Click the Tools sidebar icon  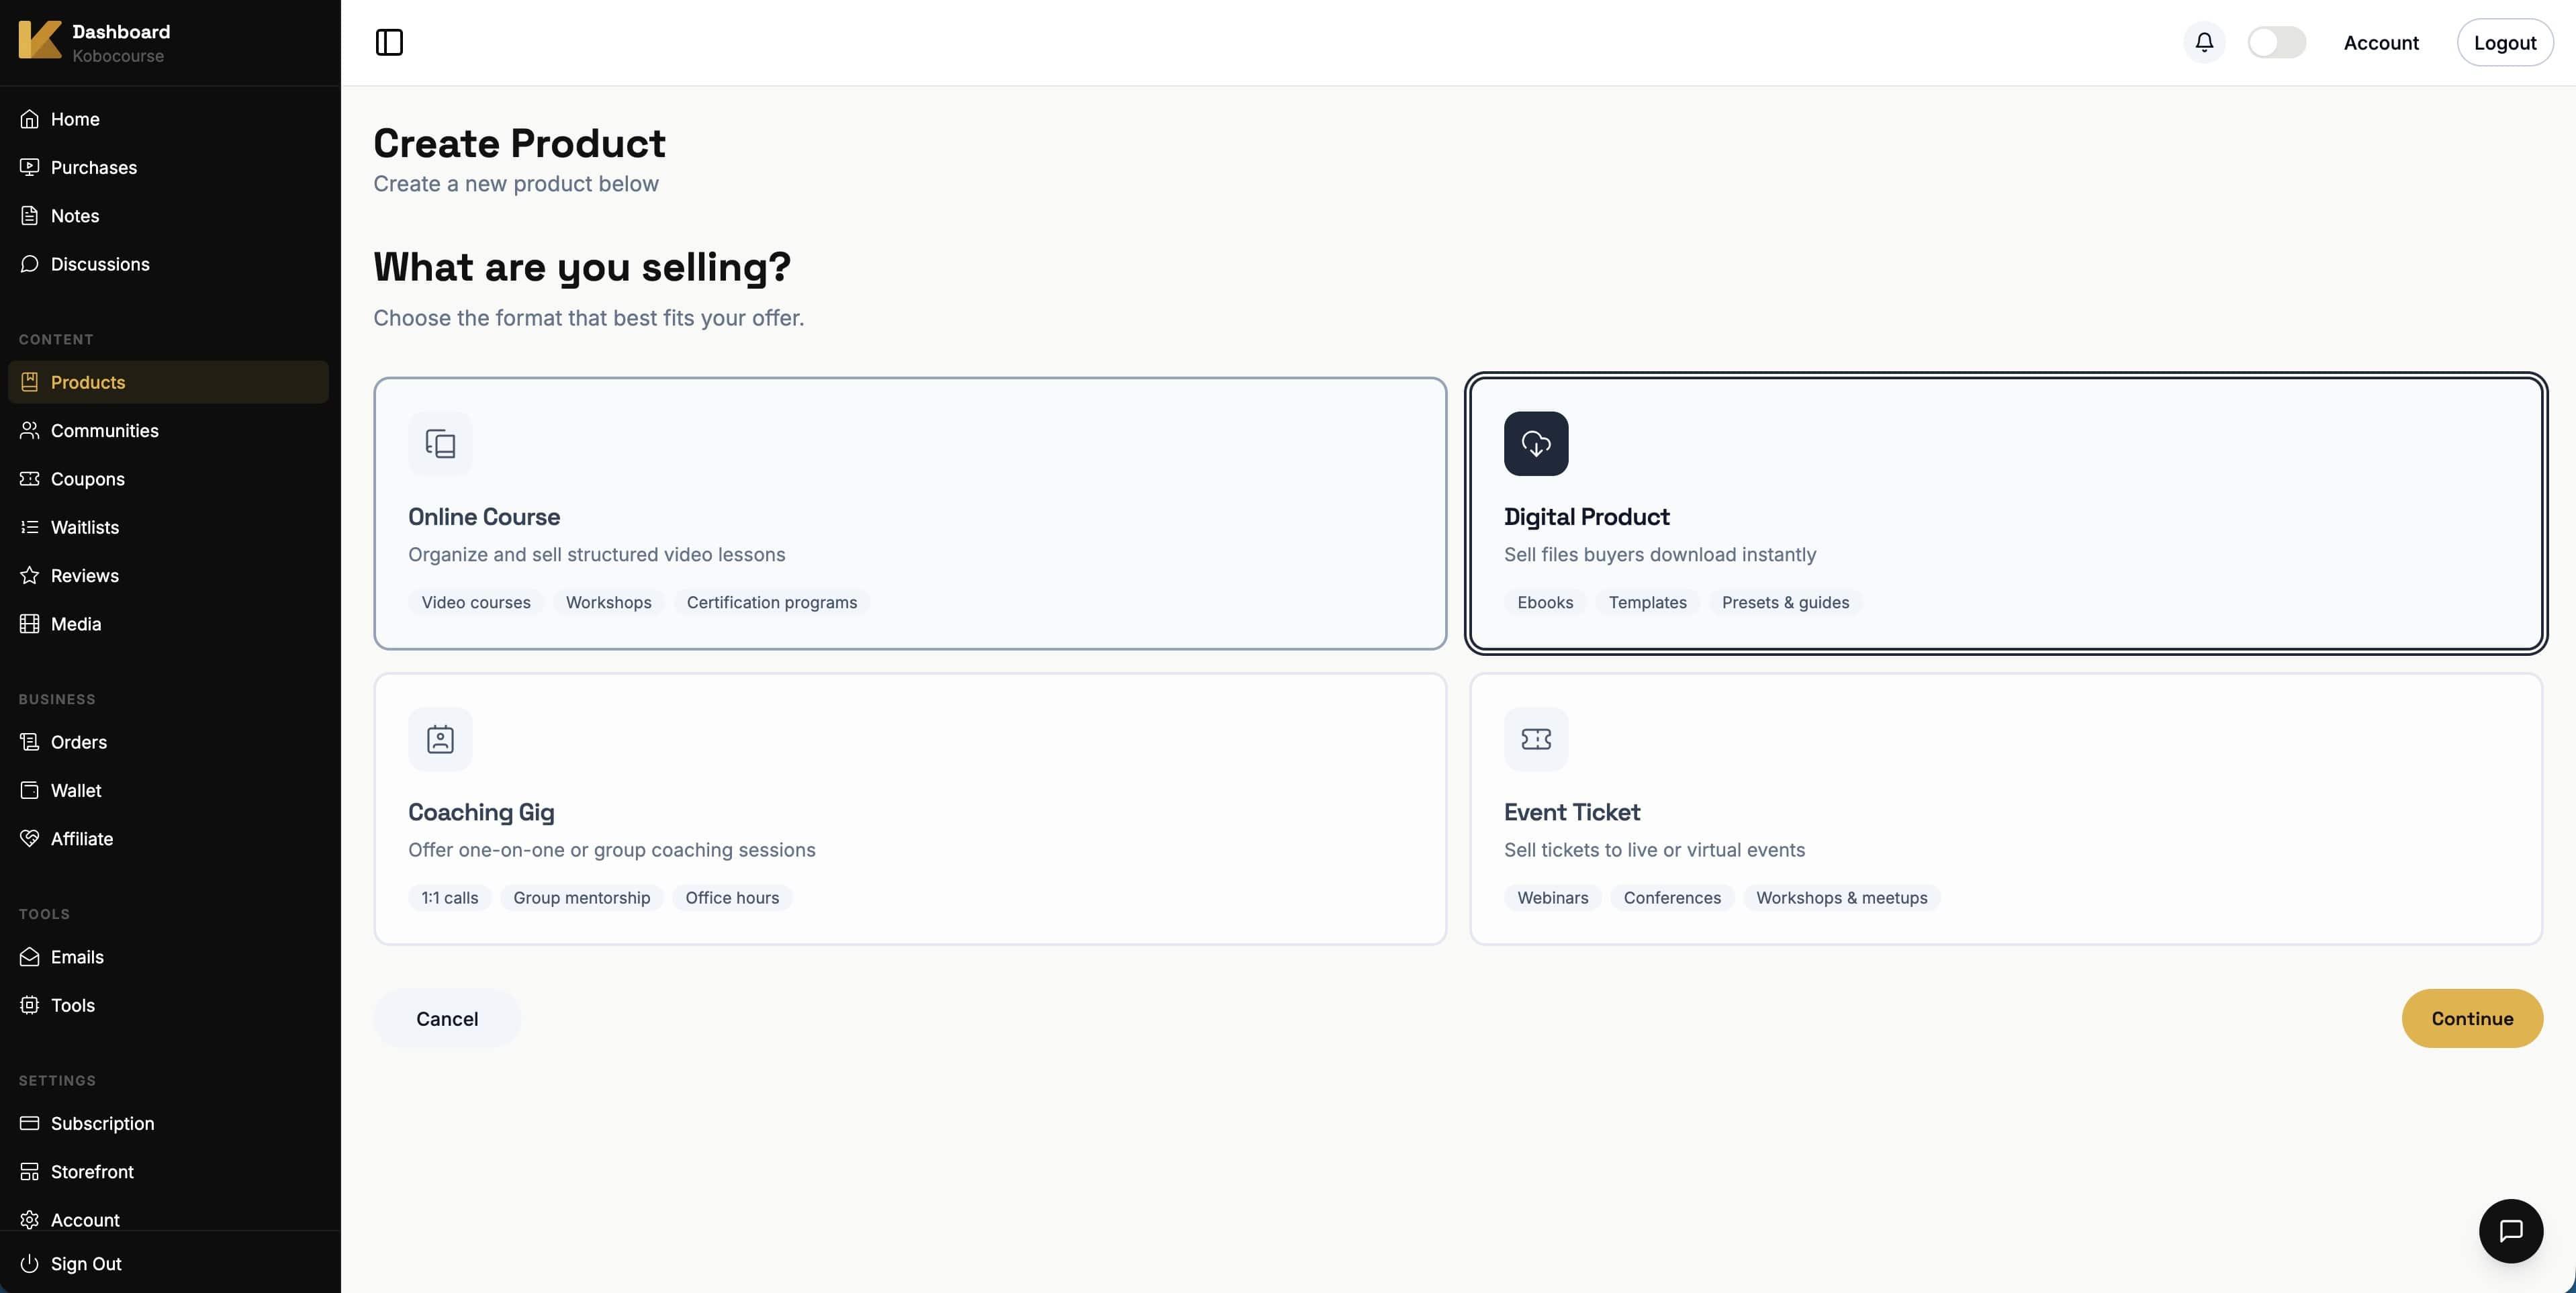[30, 1005]
